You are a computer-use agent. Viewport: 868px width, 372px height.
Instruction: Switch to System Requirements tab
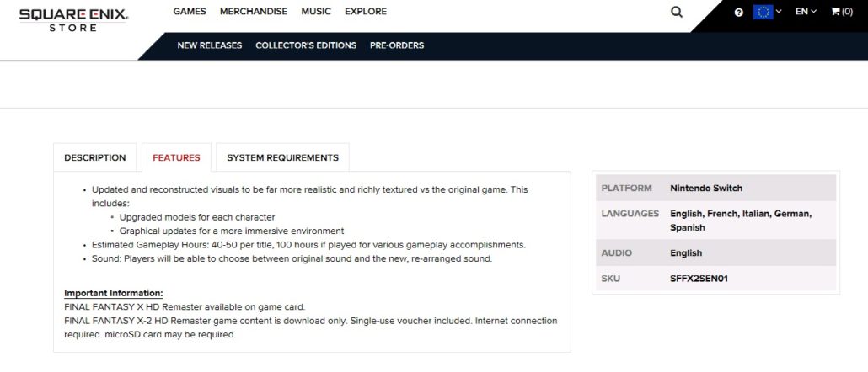coord(282,157)
